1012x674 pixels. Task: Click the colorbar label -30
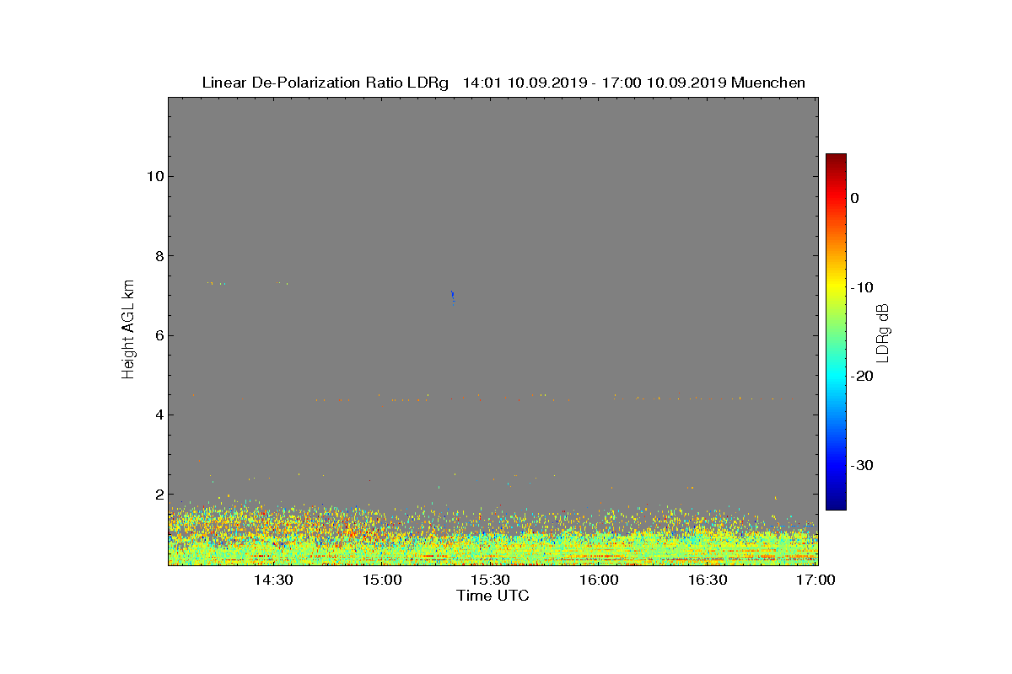pyautogui.click(x=861, y=466)
